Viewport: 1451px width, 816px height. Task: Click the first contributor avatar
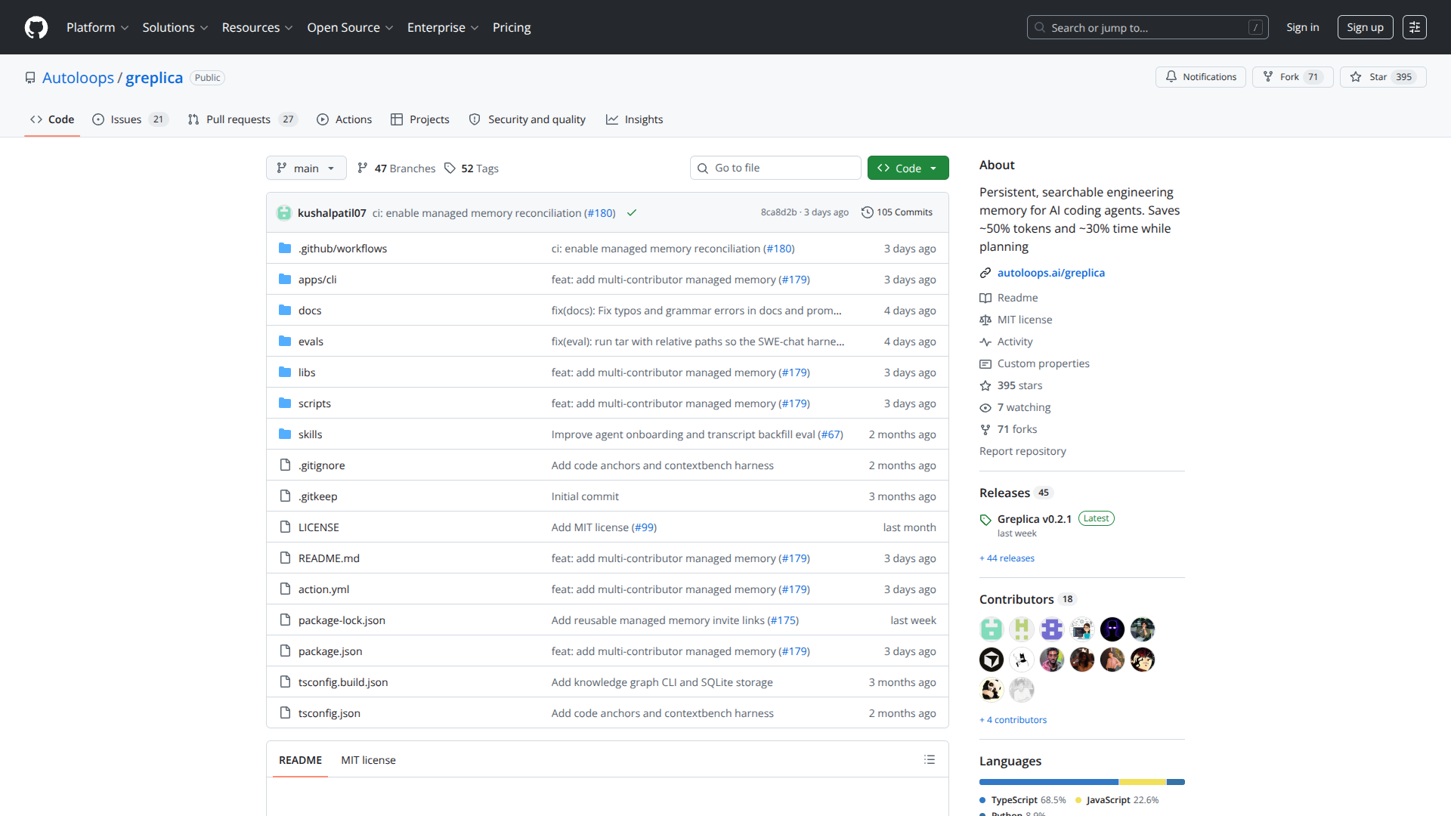click(x=992, y=629)
